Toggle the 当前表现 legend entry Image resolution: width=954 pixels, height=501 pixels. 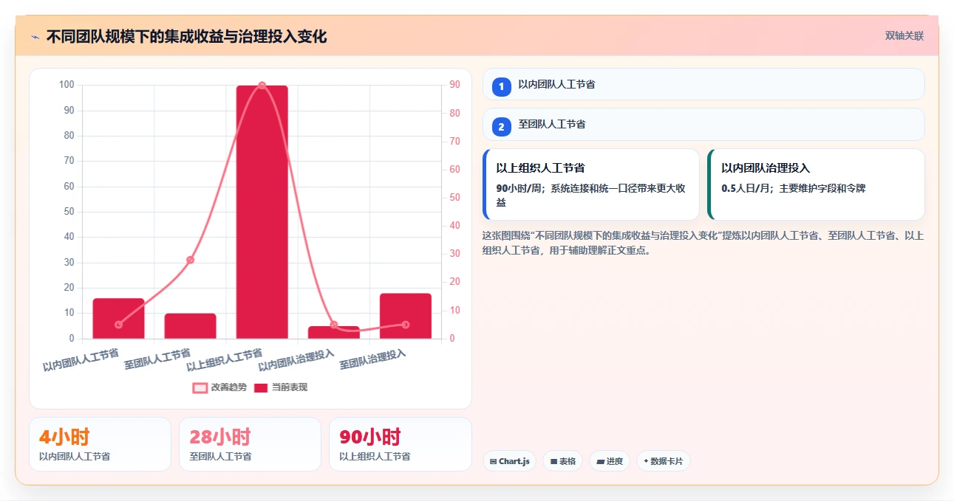pyautogui.click(x=280, y=387)
